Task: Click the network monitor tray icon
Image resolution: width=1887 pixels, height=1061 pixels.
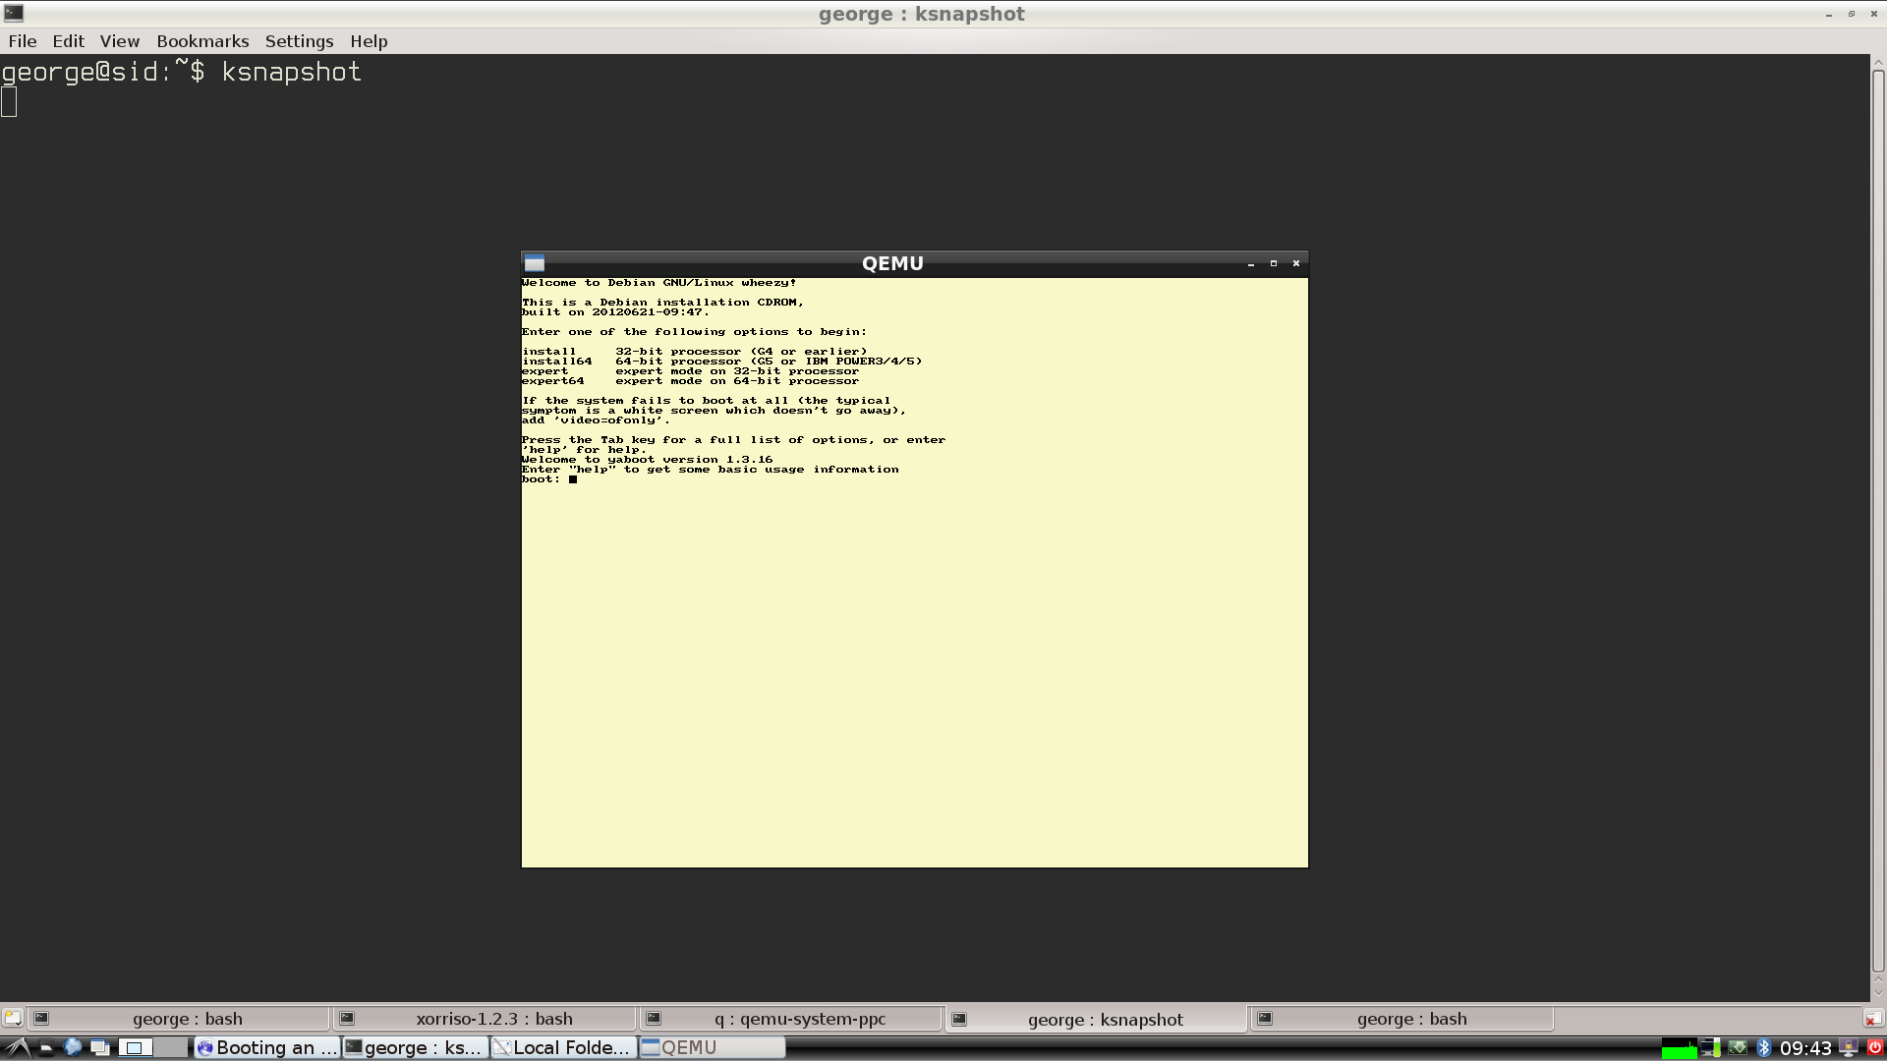Action: click(x=1711, y=1048)
